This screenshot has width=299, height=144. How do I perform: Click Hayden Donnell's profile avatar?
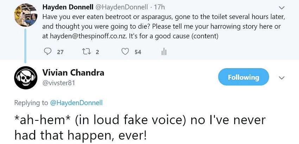click(26, 15)
